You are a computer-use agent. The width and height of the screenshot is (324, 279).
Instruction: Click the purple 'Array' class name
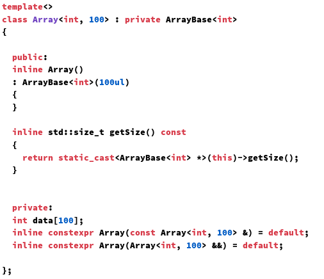point(45,20)
